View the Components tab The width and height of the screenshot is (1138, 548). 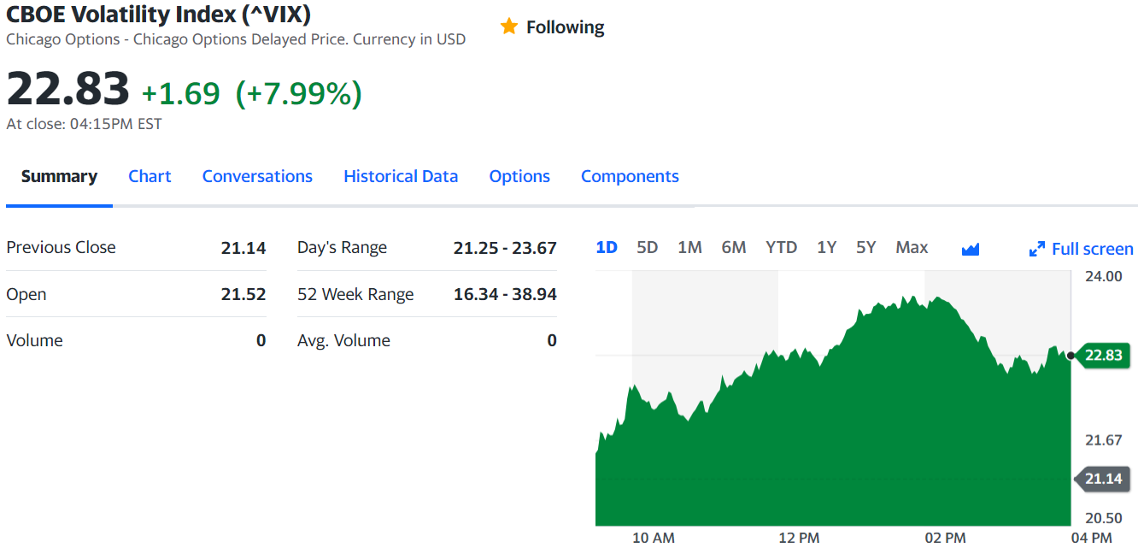pos(630,176)
